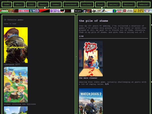Click the '10 favorite games' heading
The image size is (152, 114).
point(14,20)
